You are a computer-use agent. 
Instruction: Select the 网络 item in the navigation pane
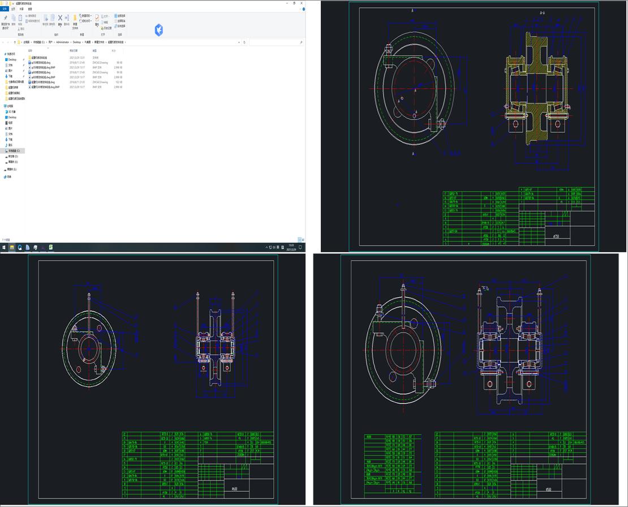tap(8, 176)
